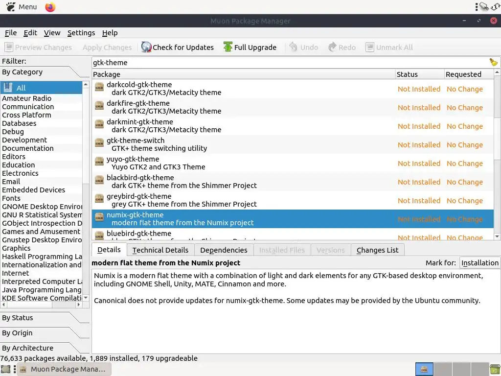
Task: Click the darkcold-gtk-theme package icon
Action: tap(99, 87)
